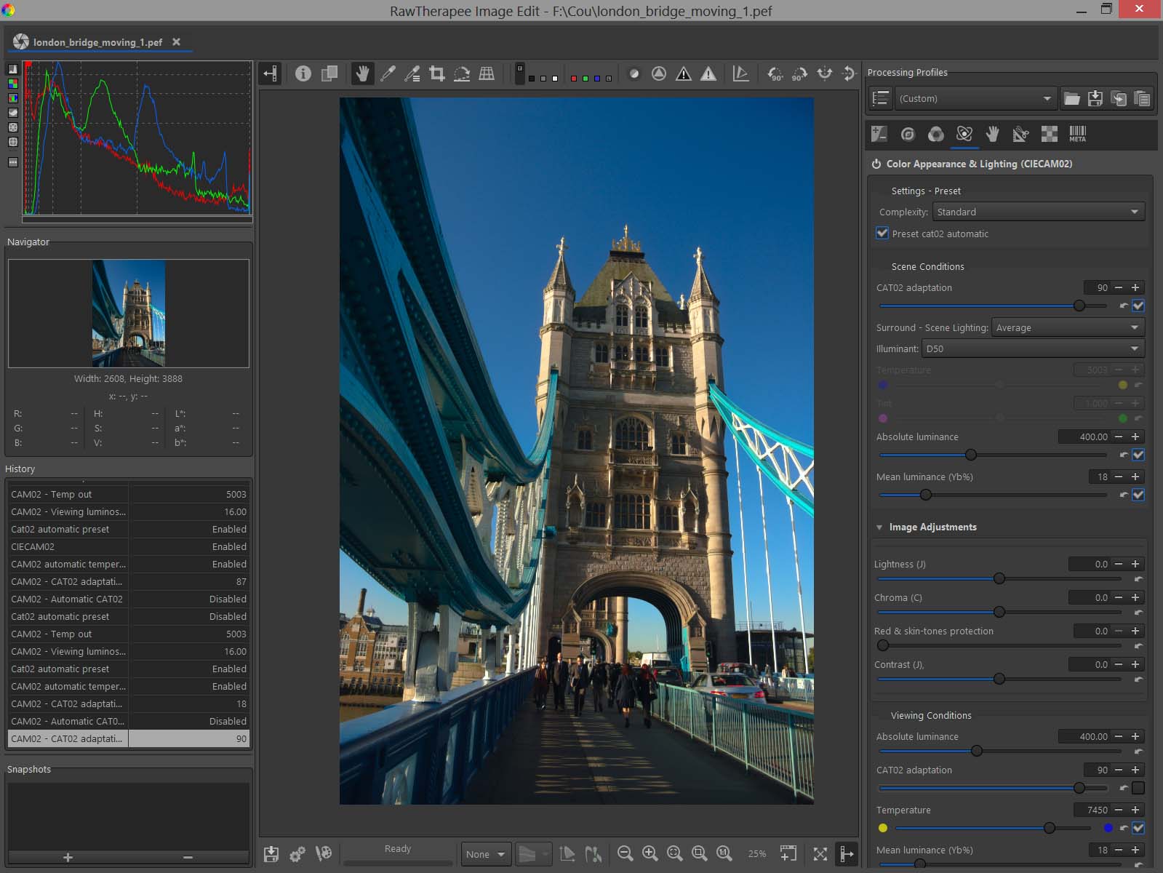Add a new snapshot with plus button

pos(68,857)
